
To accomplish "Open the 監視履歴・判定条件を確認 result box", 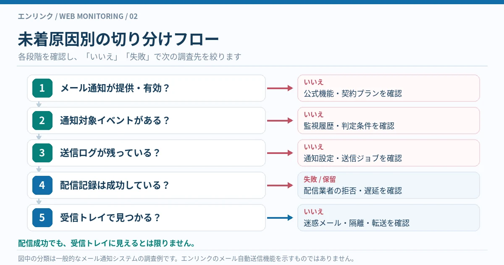I will (x=389, y=120).
